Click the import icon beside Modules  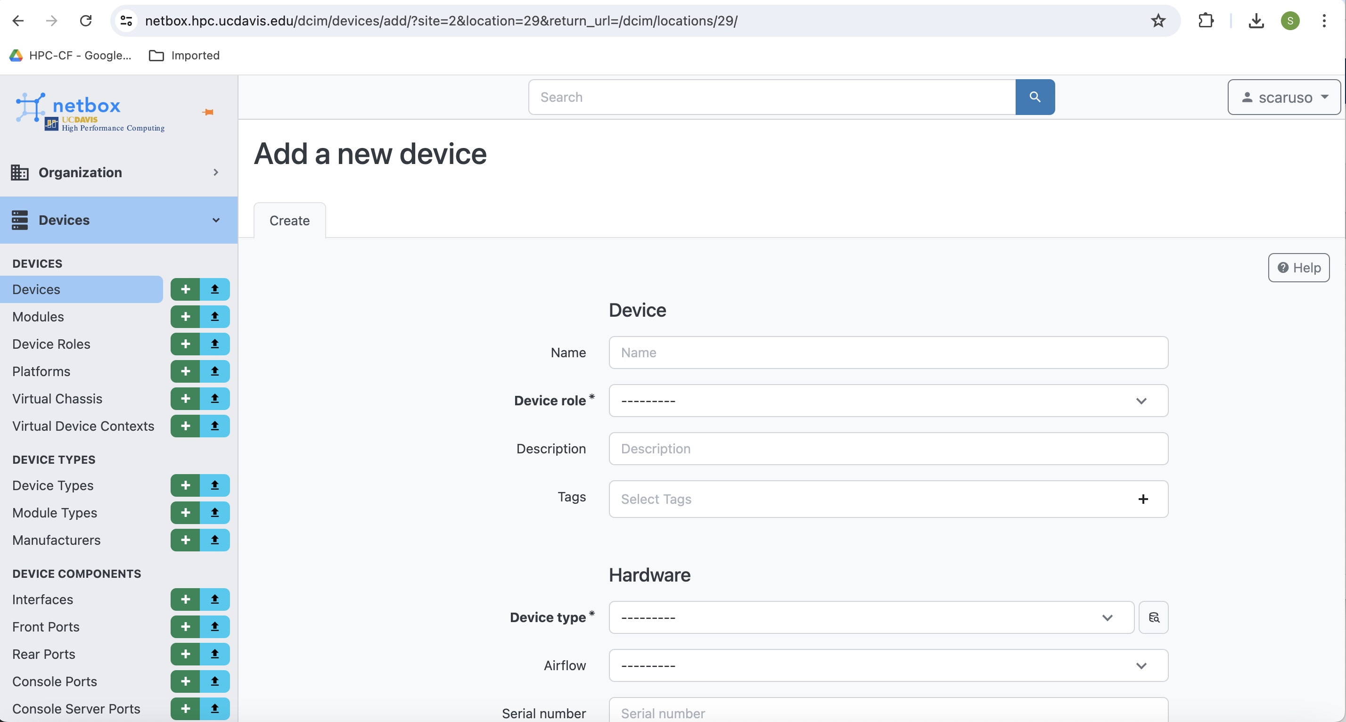pyautogui.click(x=214, y=317)
